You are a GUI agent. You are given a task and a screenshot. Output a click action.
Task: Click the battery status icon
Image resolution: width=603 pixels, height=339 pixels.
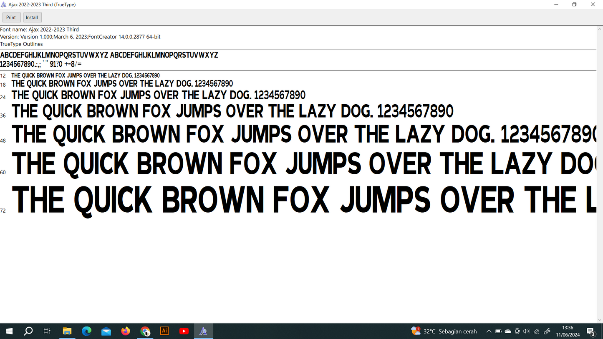pyautogui.click(x=498, y=331)
